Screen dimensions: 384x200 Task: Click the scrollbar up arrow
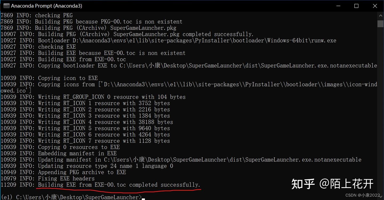click(x=380, y=15)
